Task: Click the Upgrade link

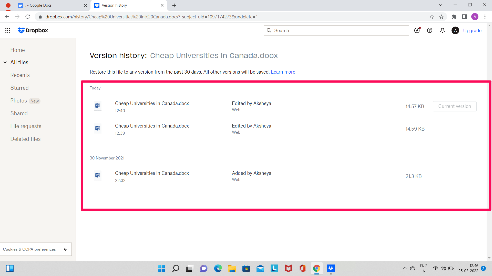Action: pos(472,30)
